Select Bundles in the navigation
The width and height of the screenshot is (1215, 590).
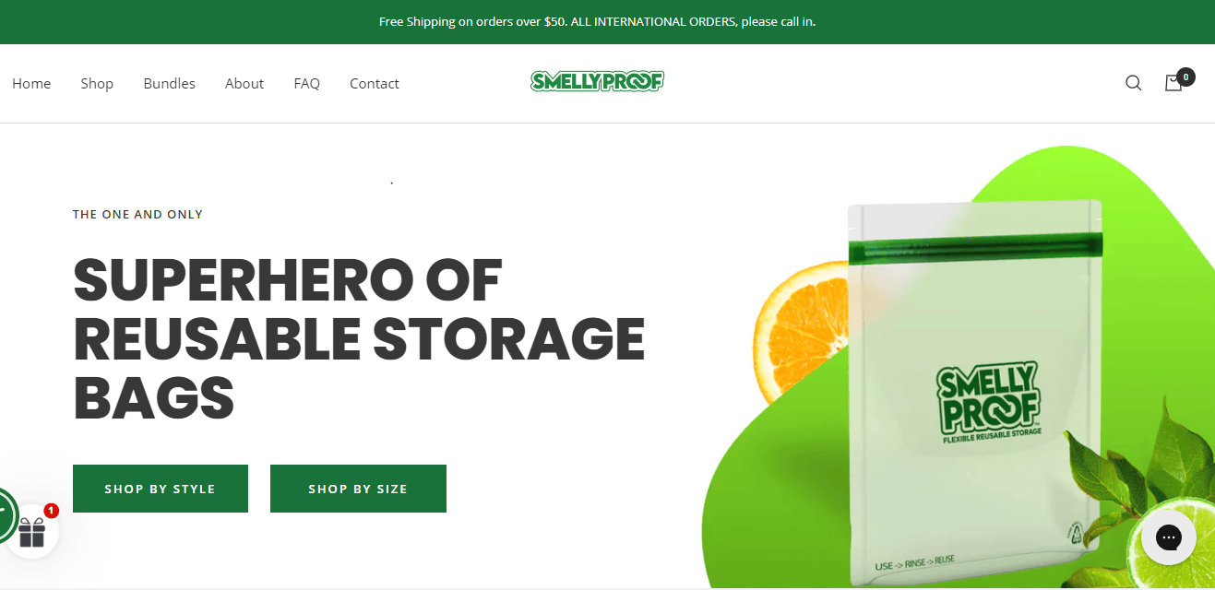point(170,84)
